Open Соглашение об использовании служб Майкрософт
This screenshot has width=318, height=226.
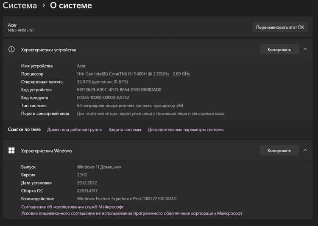pos(73,207)
